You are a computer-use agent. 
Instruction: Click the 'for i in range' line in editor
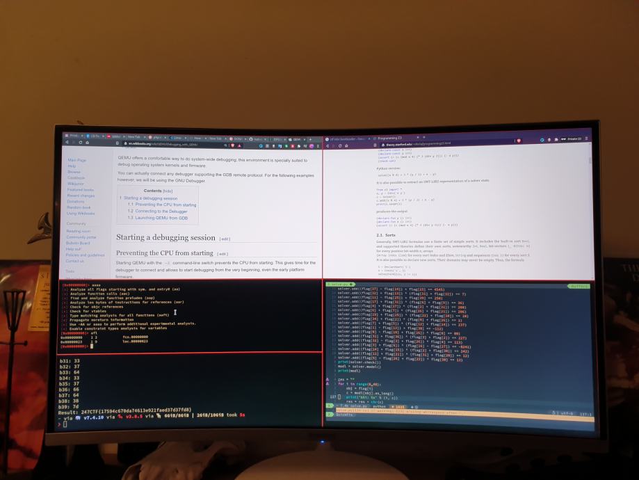tap(359, 384)
